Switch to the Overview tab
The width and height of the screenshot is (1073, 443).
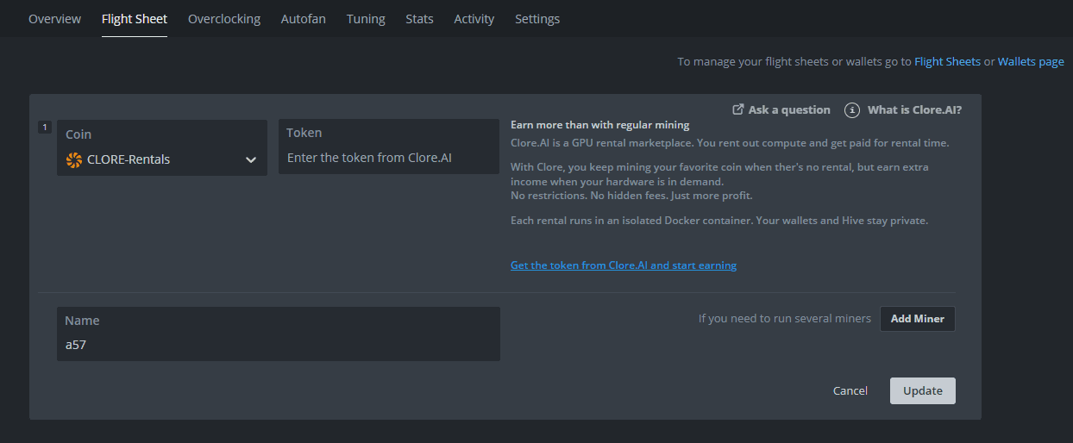pyautogui.click(x=54, y=19)
